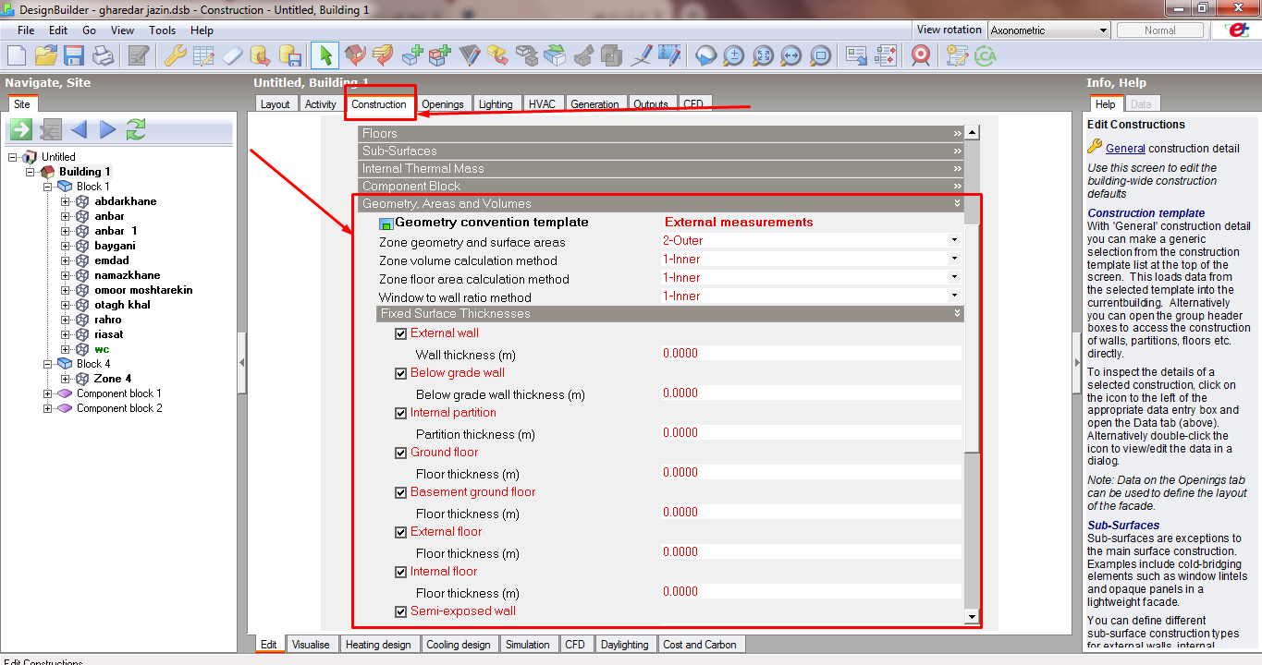Image resolution: width=1262 pixels, height=665 pixels.
Task: Click the green go arrow in Navigate panel
Action: [21, 129]
